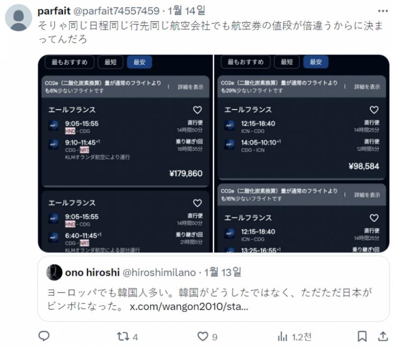Open parfait's profile avatar

(x=18, y=18)
